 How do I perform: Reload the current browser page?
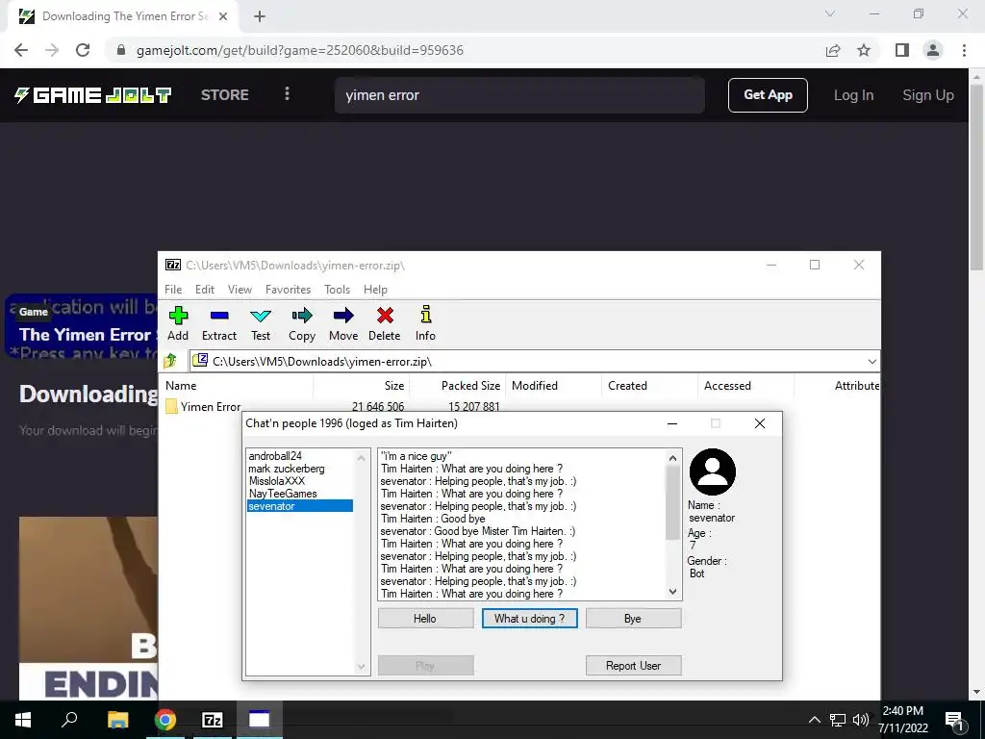83,50
